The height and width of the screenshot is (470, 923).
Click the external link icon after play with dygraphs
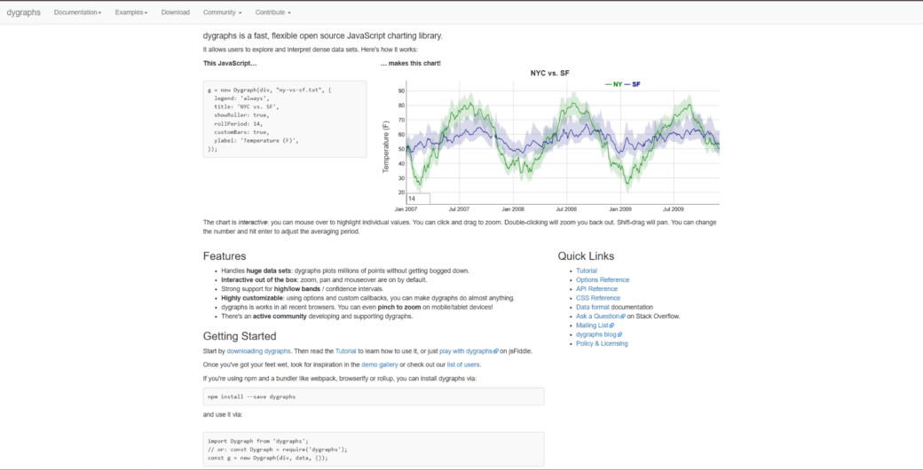496,351
